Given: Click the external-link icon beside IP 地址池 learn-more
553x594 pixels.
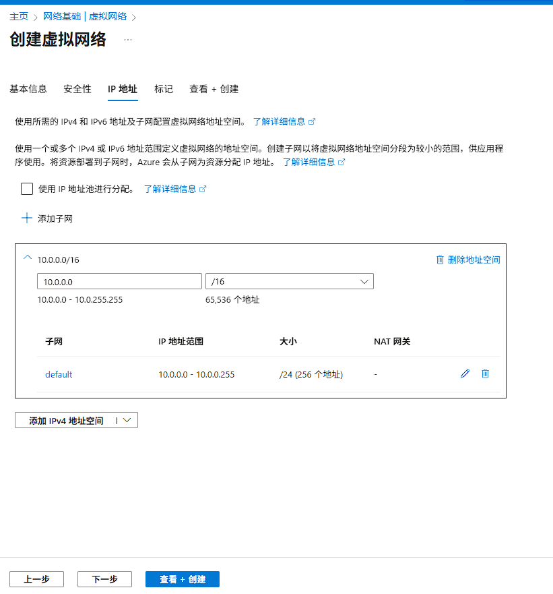Looking at the screenshot, I should 203,189.
